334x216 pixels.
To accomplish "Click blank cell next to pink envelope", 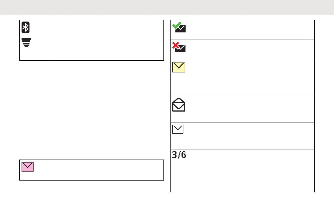I will pos(98,170).
